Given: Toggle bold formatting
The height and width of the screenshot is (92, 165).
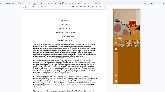Looking at the screenshot, I should click(42, 3).
